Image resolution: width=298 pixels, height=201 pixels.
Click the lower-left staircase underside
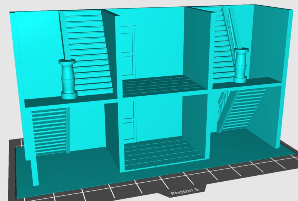tap(50, 132)
